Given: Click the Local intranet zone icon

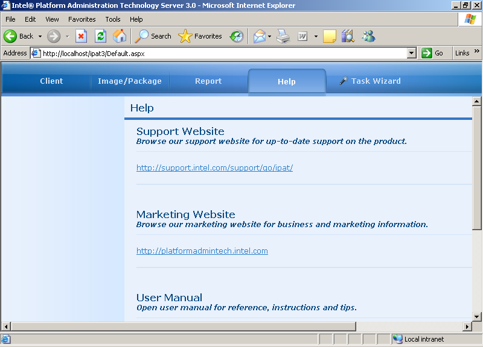Looking at the screenshot, I should pyautogui.click(x=398, y=339).
